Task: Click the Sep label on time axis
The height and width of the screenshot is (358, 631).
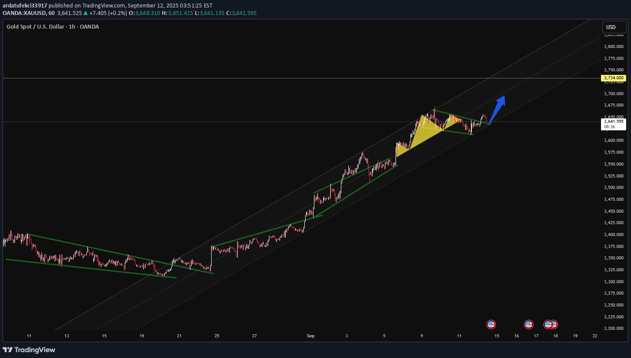Action: click(310, 336)
